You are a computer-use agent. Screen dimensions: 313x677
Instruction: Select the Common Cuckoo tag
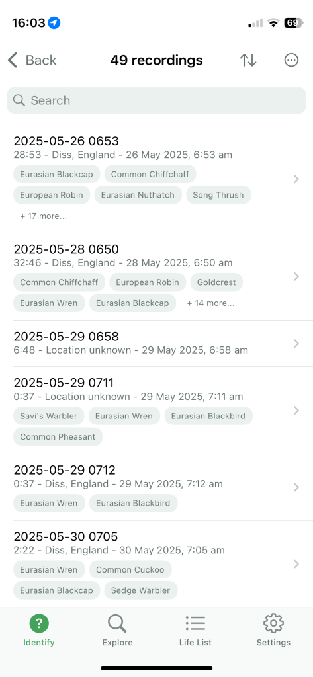tap(130, 569)
